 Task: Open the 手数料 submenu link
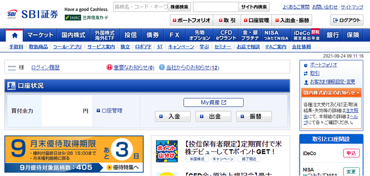[x=16, y=47]
